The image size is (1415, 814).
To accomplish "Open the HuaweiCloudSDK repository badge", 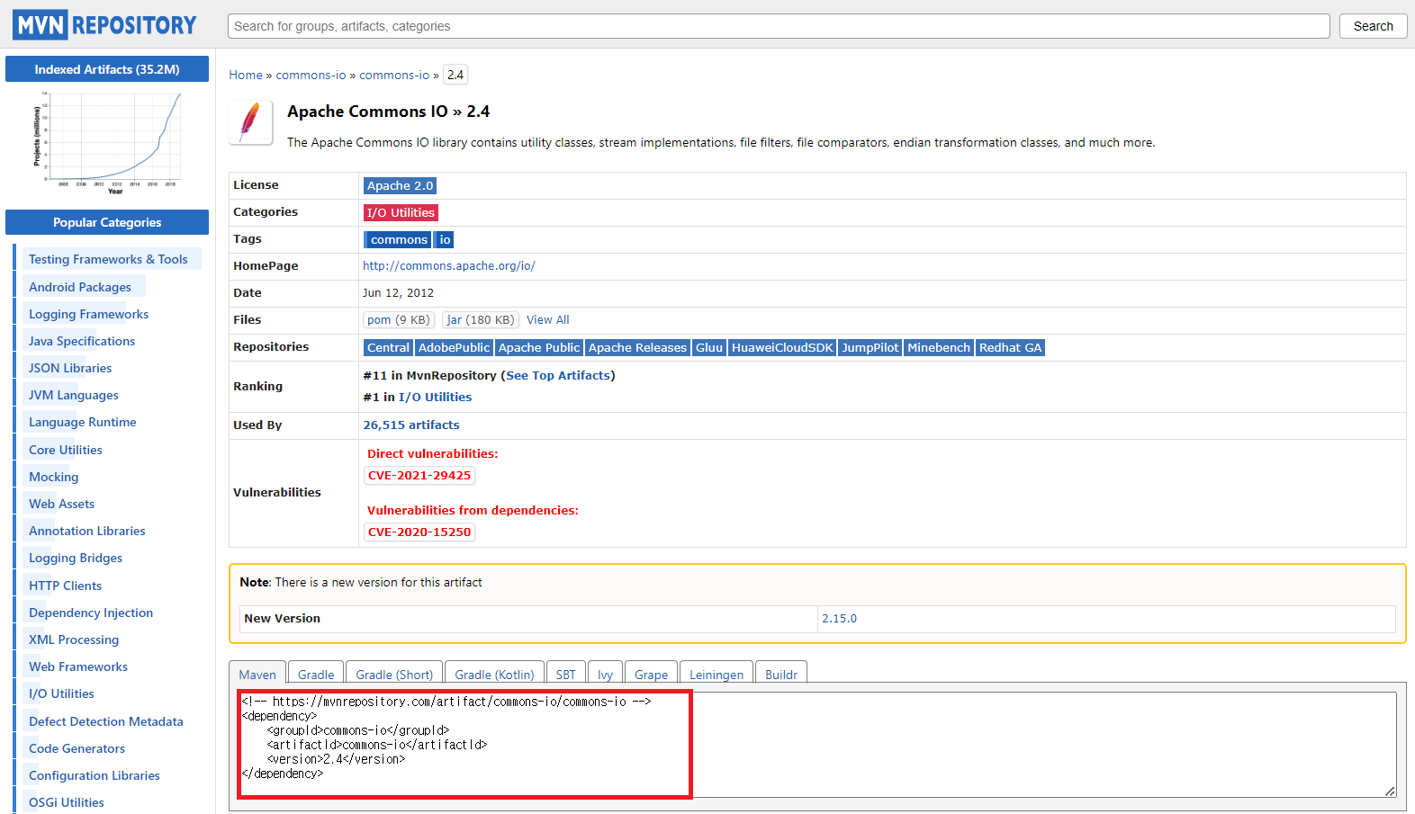I will point(782,347).
